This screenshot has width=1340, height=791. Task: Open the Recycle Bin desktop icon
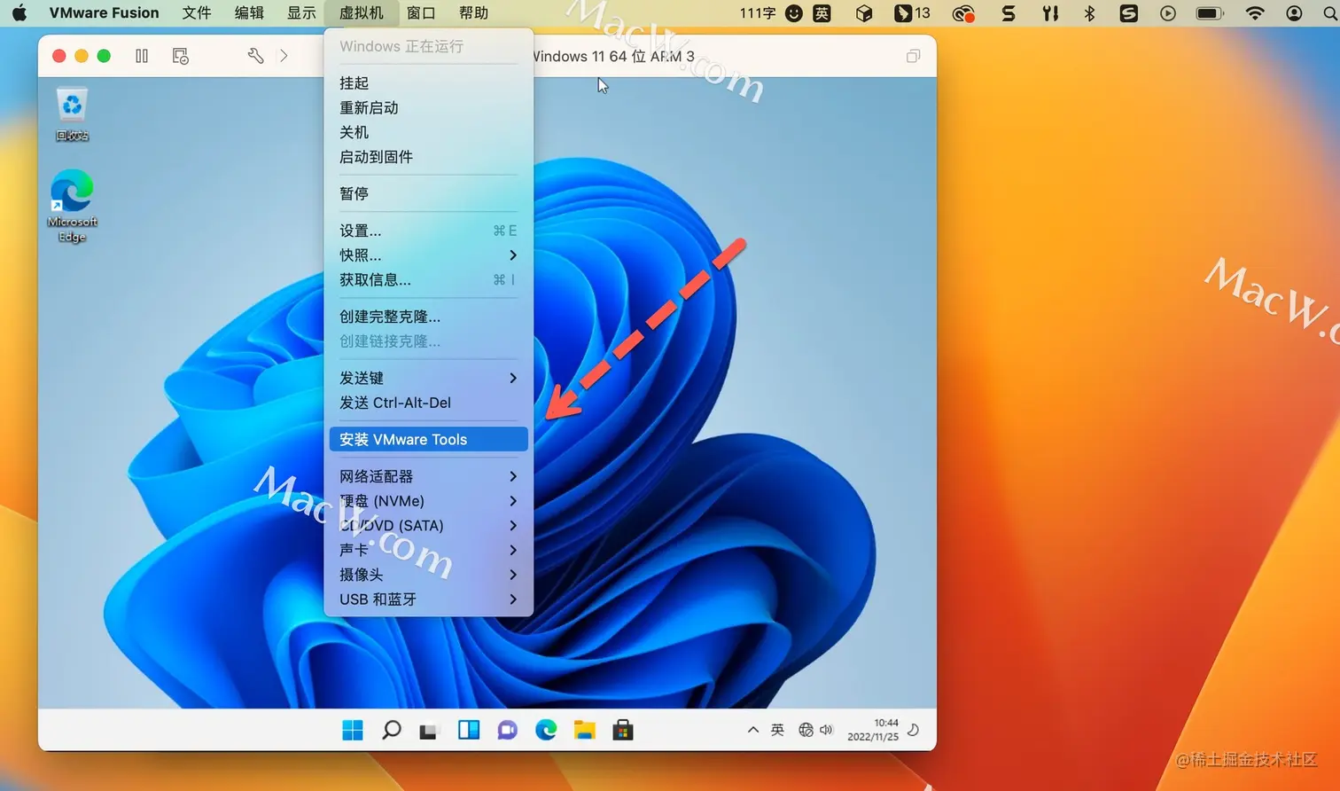click(x=72, y=114)
